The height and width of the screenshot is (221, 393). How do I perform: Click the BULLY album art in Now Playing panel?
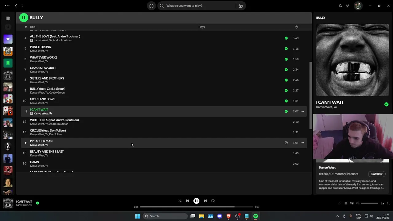point(352,60)
